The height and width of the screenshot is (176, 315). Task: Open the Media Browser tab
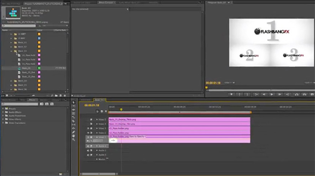pyautogui.click(x=9, y=100)
